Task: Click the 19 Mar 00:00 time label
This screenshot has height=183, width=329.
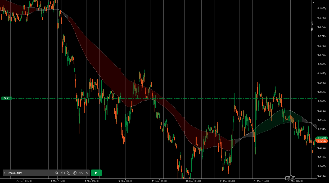Action: point(227,181)
